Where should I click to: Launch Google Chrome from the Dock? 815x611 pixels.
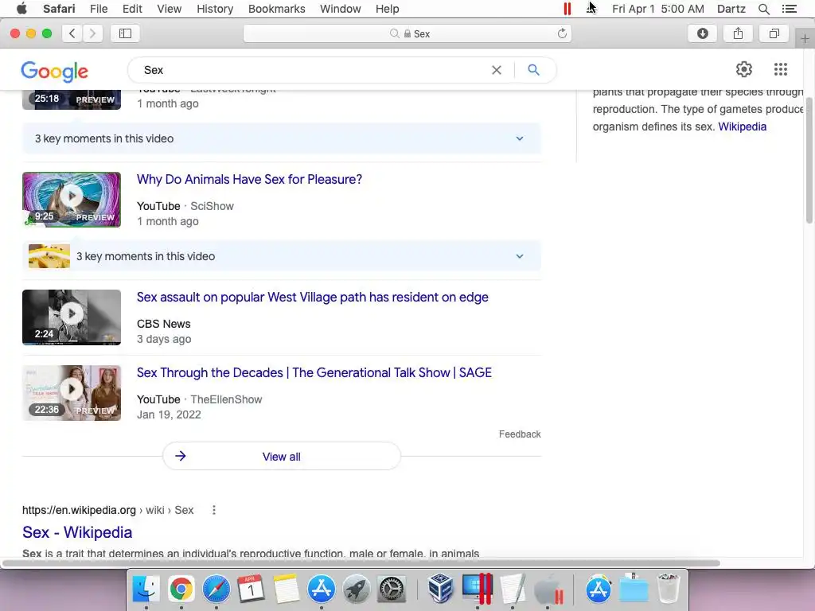click(181, 590)
